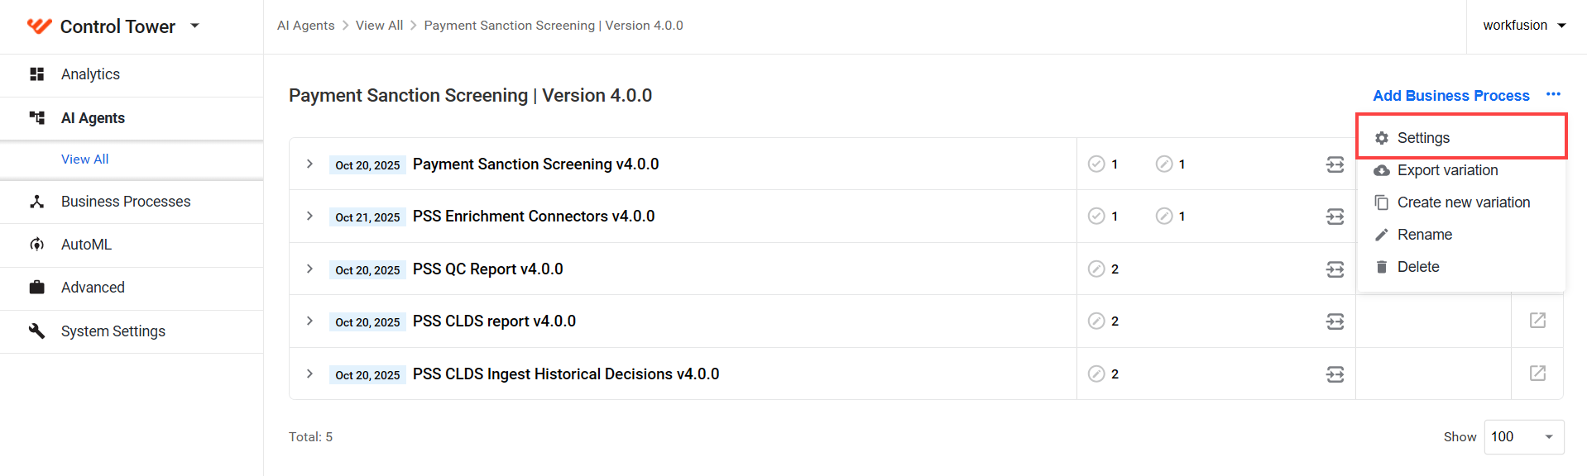Screen dimensions: 1587x476
Task: Open PSS CLDS report in new window icon
Action: 1537,321
